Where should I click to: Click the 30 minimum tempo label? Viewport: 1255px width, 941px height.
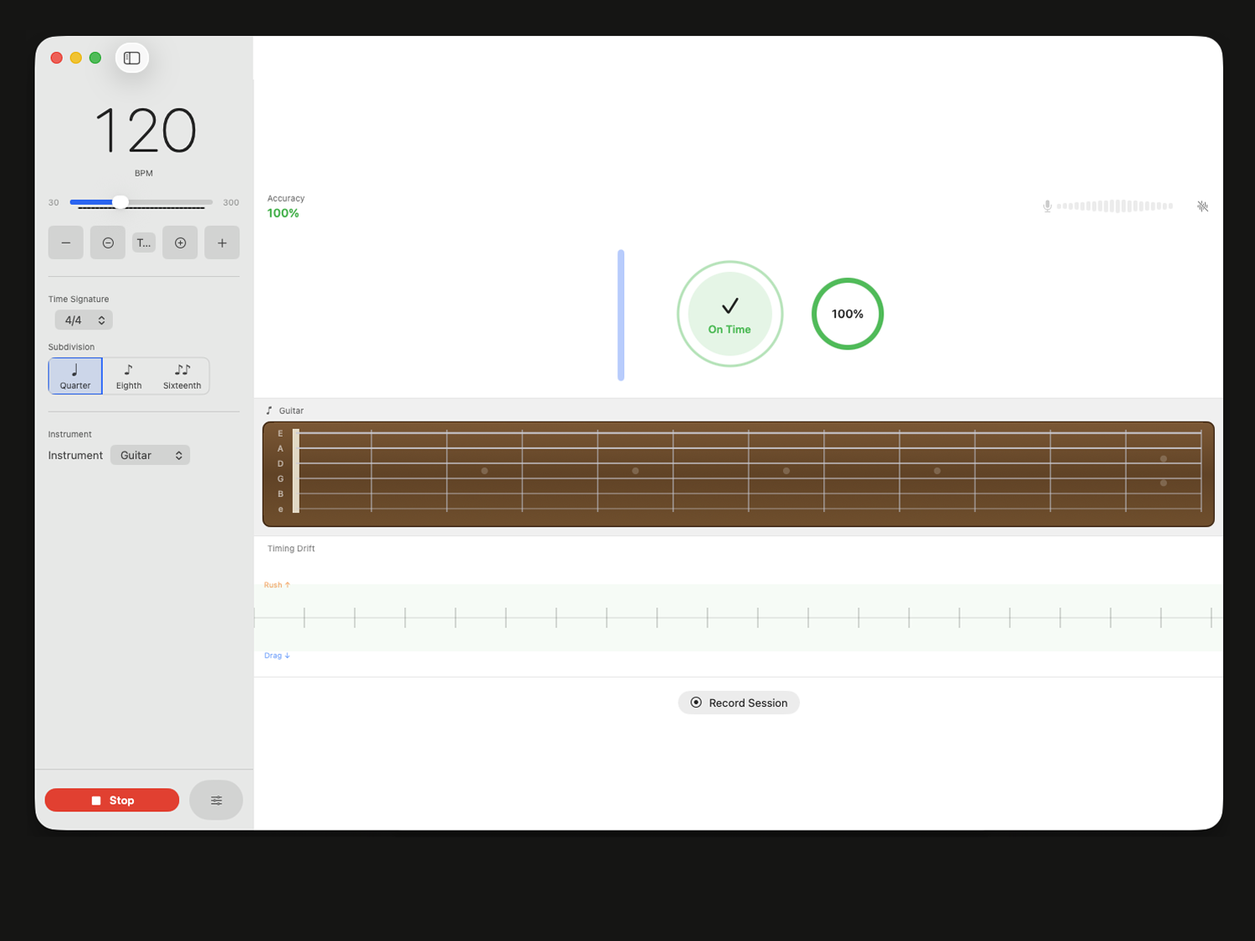54,202
